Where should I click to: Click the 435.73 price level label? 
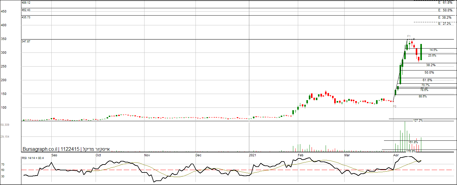point(26,17)
